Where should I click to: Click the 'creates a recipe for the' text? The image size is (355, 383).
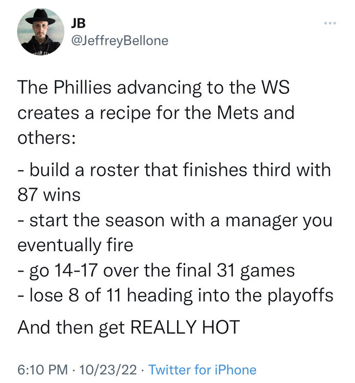click(114, 113)
